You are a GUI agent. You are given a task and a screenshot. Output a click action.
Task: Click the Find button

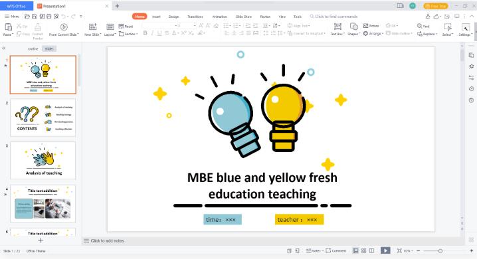(423, 26)
